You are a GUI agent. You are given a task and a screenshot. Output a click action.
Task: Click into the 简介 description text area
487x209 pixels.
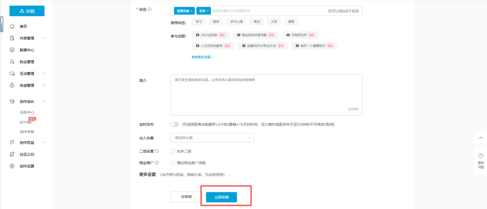pyautogui.click(x=266, y=95)
